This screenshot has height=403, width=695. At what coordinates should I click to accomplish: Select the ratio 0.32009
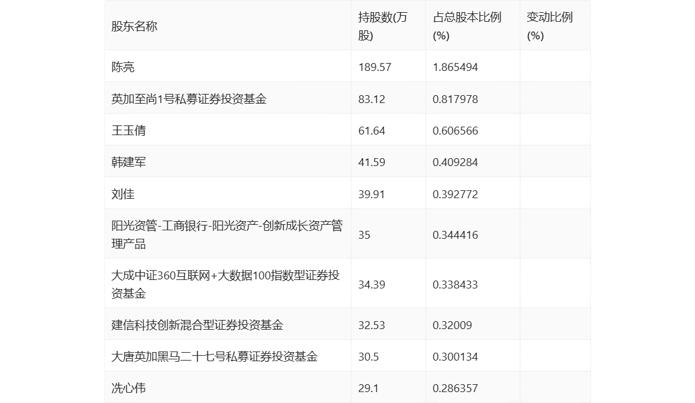(452, 325)
